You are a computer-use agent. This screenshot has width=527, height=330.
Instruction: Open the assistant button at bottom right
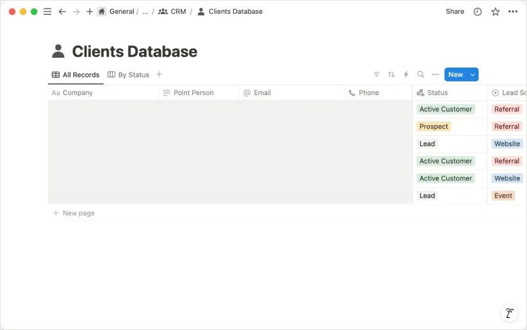pos(509,313)
